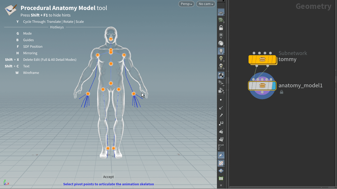Click the lock camera padlock icon
Image resolution: width=337 pixels, height=189 pixels.
coord(221,28)
